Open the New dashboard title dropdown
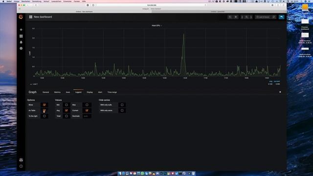The height and width of the screenshot is (176, 313). click(x=43, y=17)
